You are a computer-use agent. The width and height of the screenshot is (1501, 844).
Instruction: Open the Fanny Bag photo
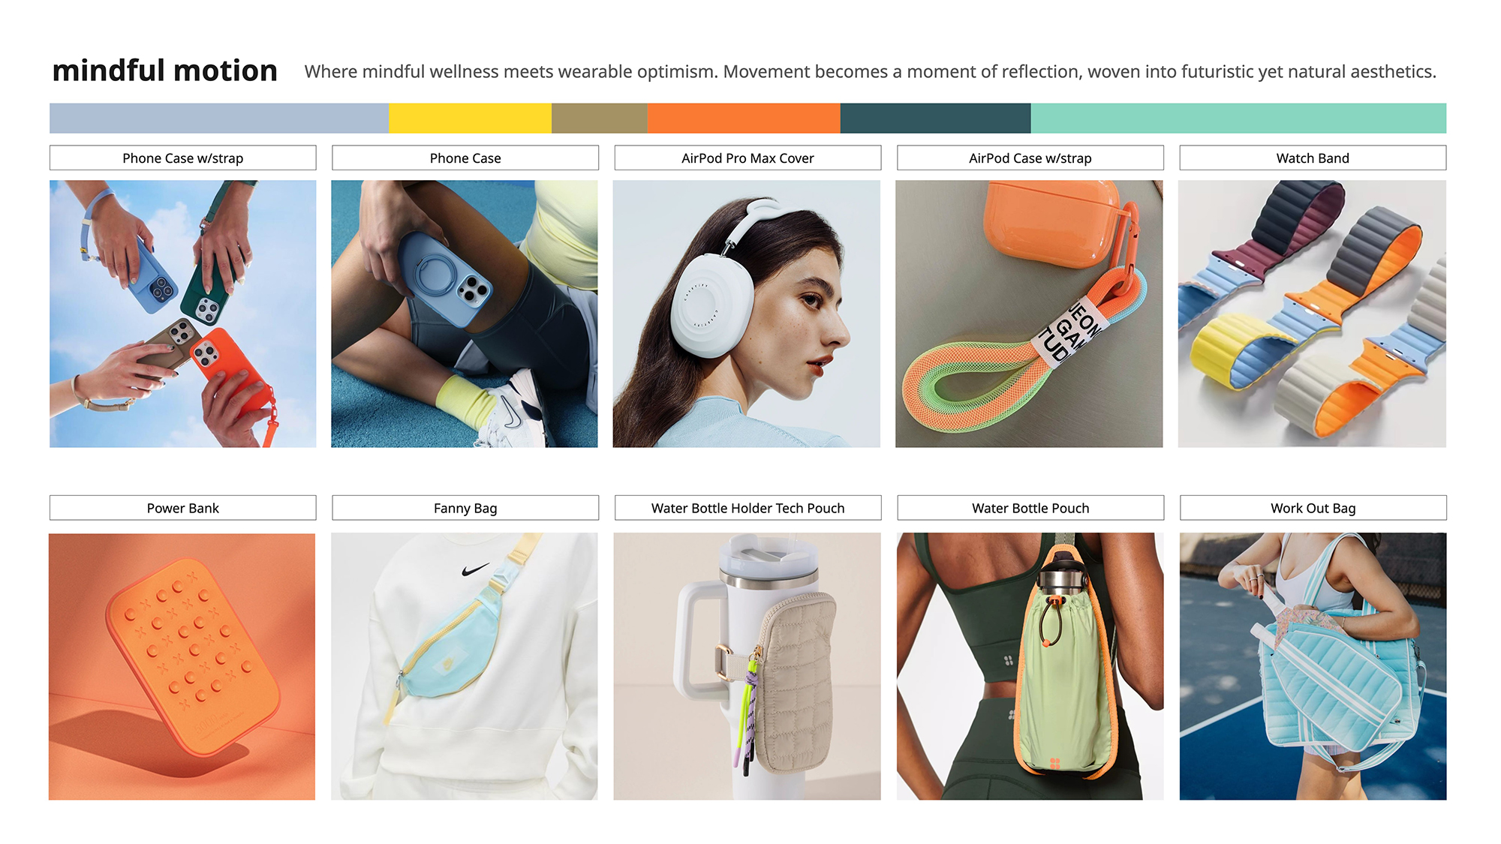point(465,666)
